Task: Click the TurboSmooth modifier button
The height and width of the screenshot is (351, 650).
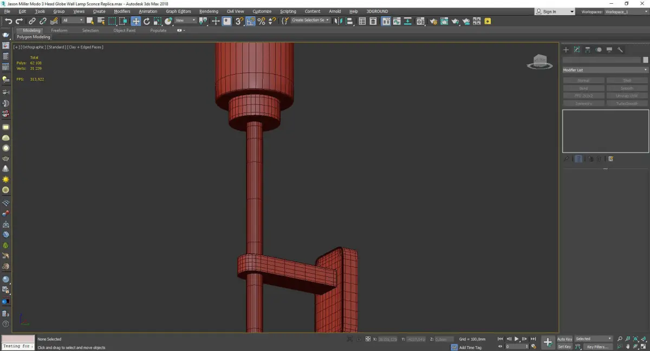Action: pyautogui.click(x=627, y=103)
